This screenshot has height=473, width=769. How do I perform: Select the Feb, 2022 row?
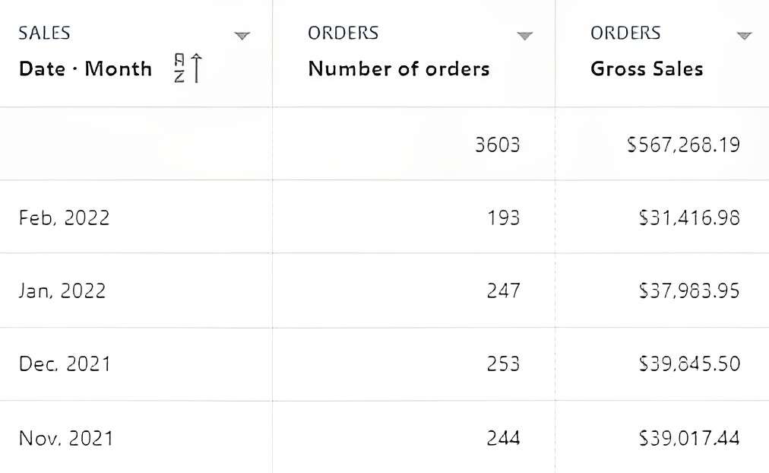pyautogui.click(x=384, y=217)
